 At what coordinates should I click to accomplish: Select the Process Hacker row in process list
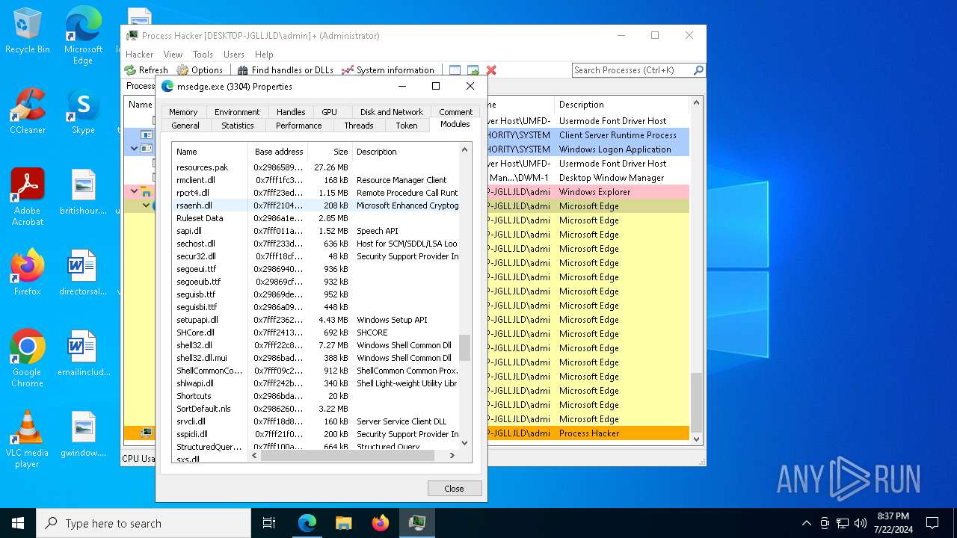406,433
